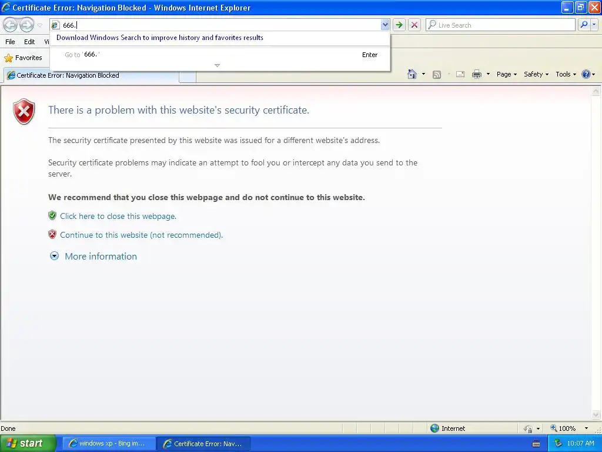
Task: Click the protected mode lock status icon
Action: click(528, 428)
